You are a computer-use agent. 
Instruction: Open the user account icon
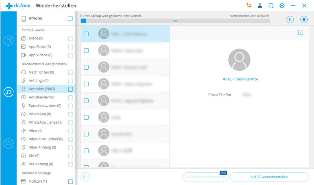(260, 6)
